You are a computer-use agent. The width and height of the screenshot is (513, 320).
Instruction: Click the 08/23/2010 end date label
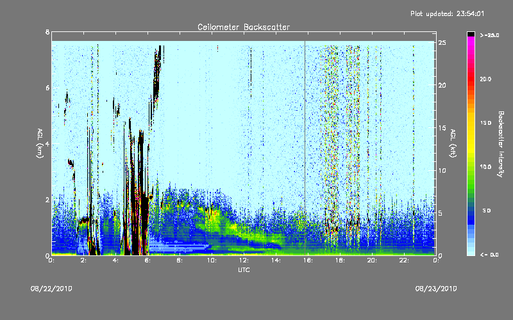click(x=436, y=289)
